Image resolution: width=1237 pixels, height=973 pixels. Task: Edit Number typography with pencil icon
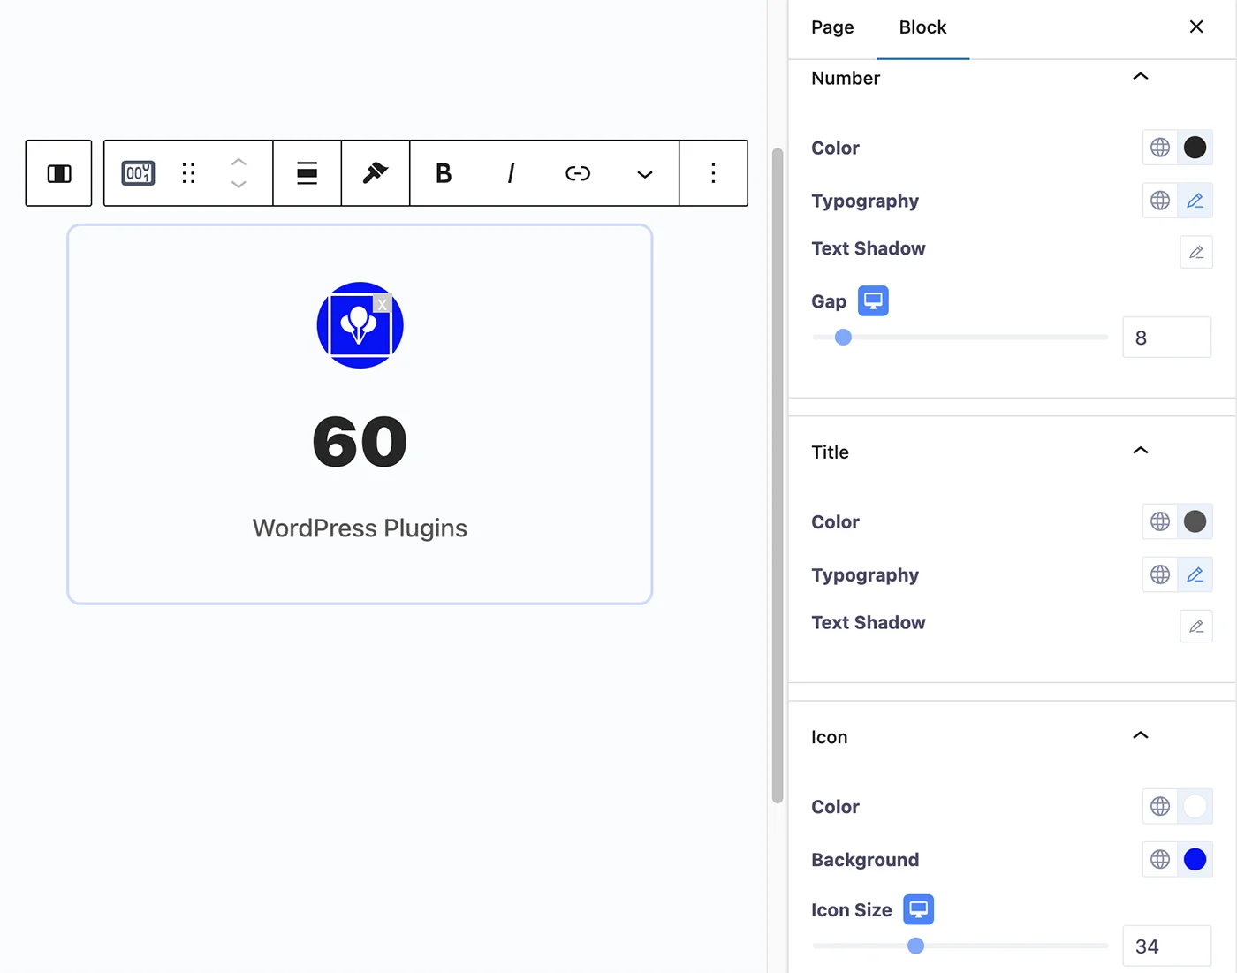pos(1195,201)
